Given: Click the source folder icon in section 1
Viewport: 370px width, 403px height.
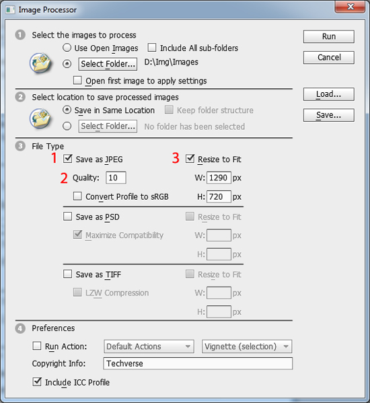Looking at the screenshot, I should [40, 63].
